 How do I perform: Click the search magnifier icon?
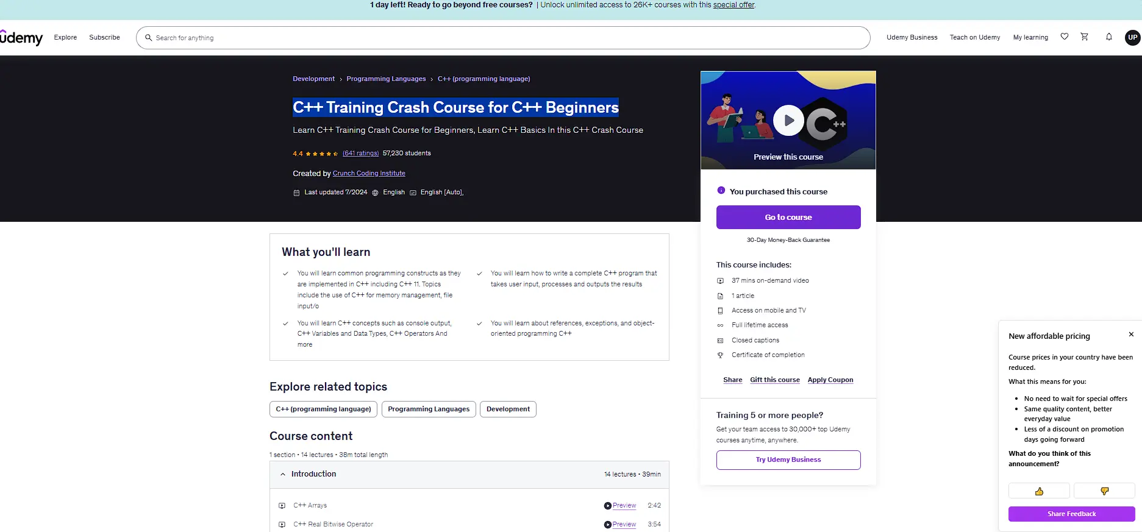[x=148, y=38]
